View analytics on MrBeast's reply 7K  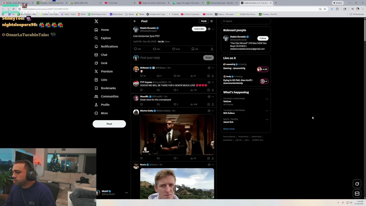tap(194, 76)
